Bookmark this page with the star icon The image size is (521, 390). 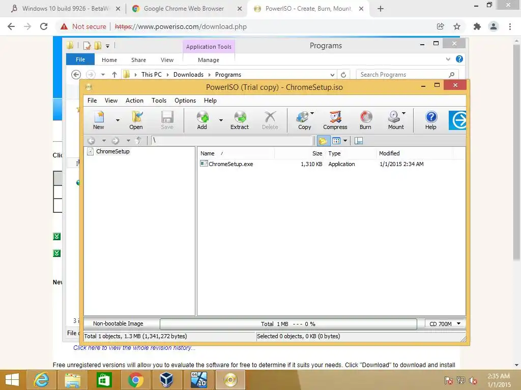point(457,26)
